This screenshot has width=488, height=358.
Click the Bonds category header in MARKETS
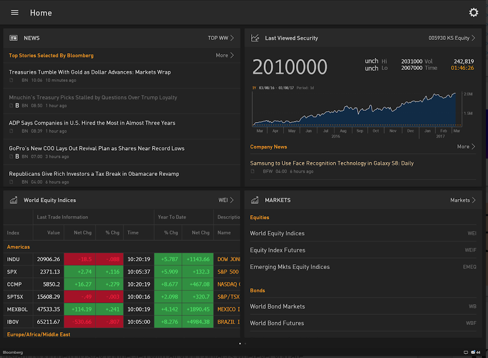point(257,290)
